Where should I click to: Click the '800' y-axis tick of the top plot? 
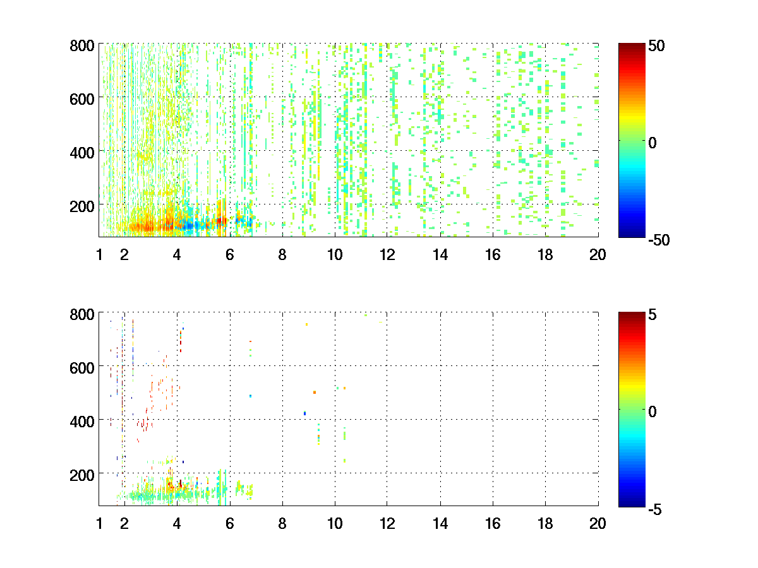[x=81, y=45]
